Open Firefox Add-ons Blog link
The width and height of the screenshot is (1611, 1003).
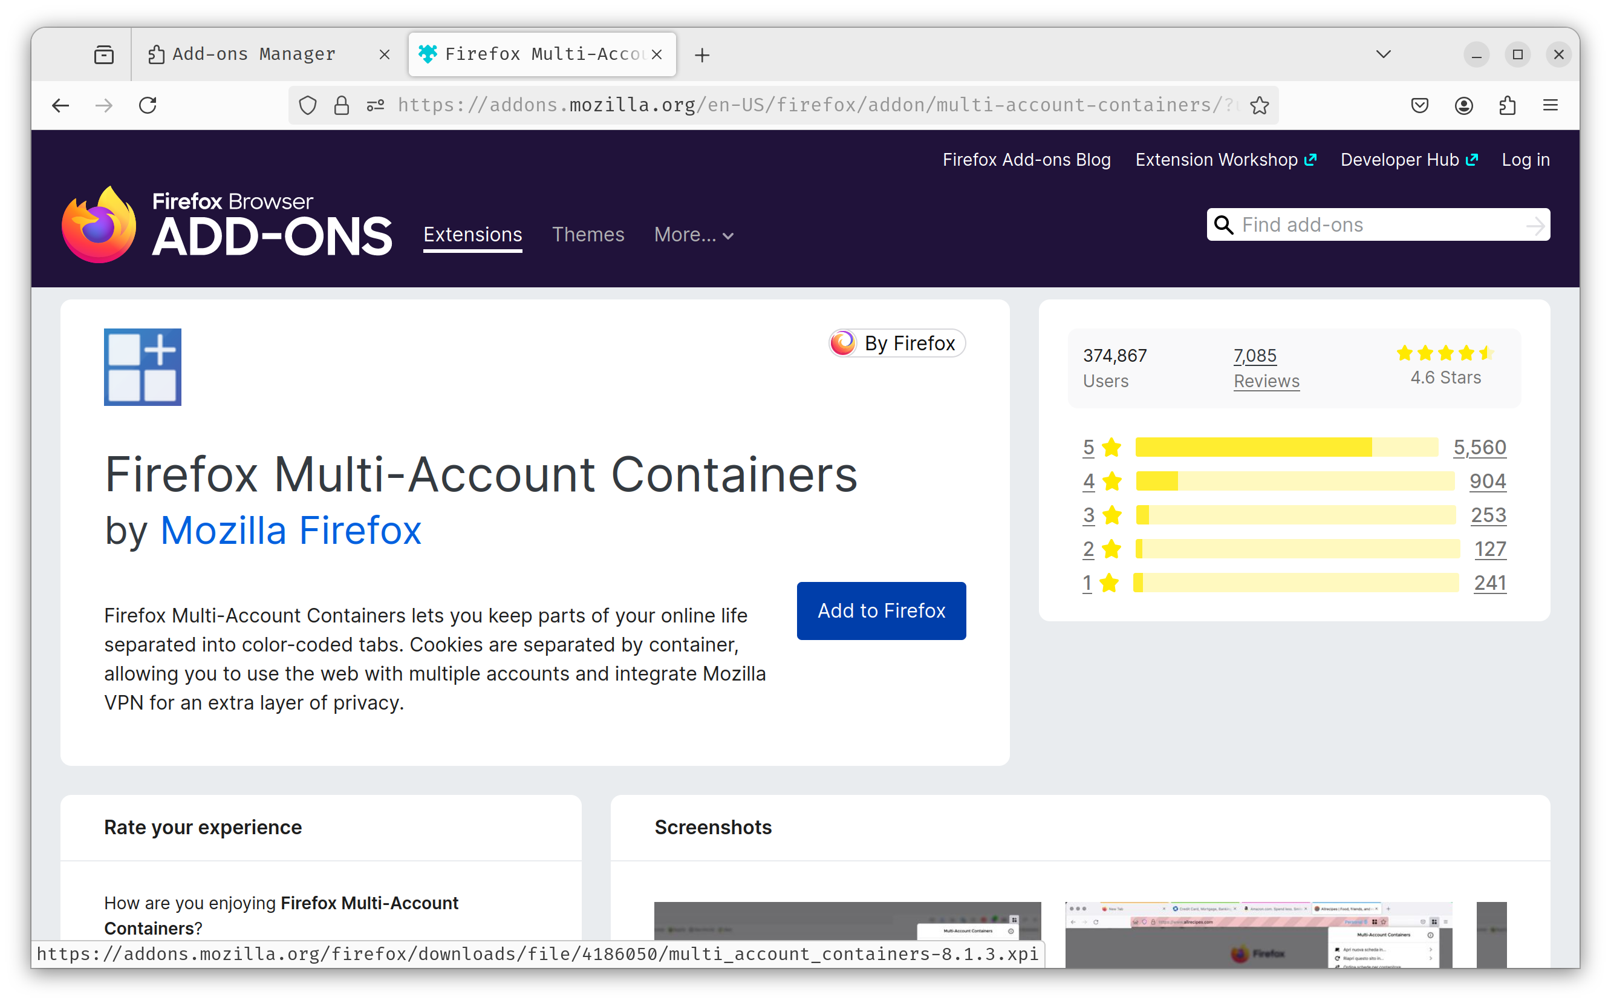pyautogui.click(x=1026, y=160)
